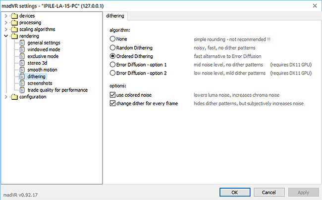Viewport: 322px width, 200px height.
Task: Click the devices folder icon
Action: tap(14, 16)
